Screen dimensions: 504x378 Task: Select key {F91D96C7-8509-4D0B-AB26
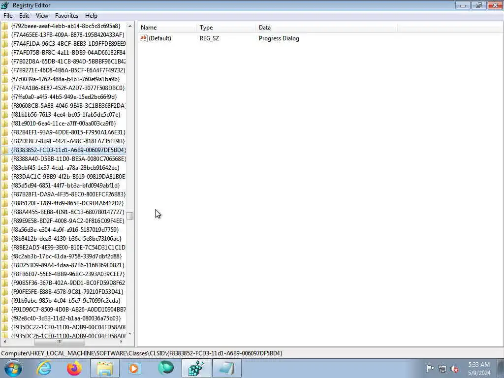pyautogui.click(x=68, y=310)
